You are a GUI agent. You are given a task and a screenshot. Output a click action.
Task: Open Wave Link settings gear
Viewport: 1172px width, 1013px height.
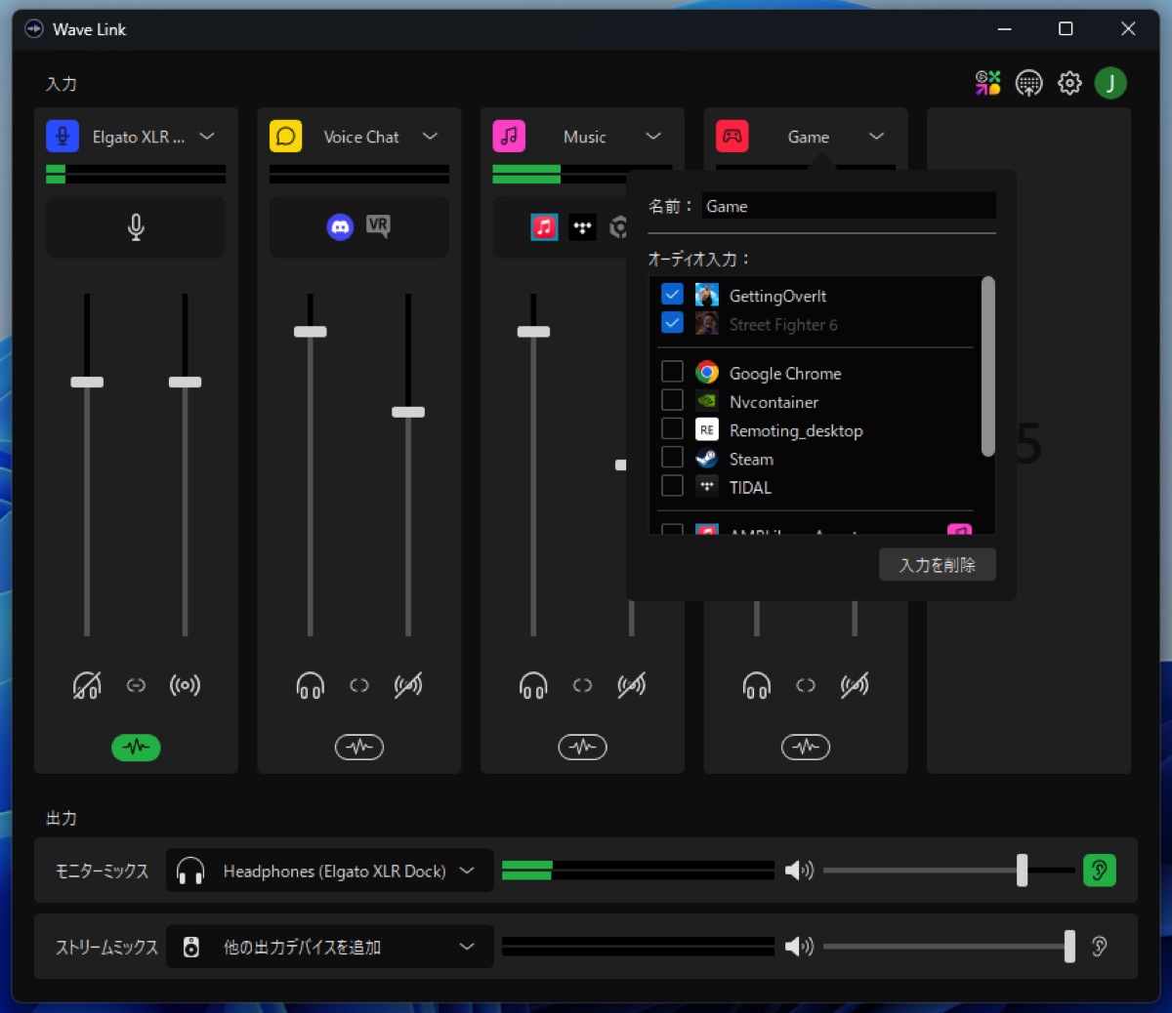[1069, 84]
